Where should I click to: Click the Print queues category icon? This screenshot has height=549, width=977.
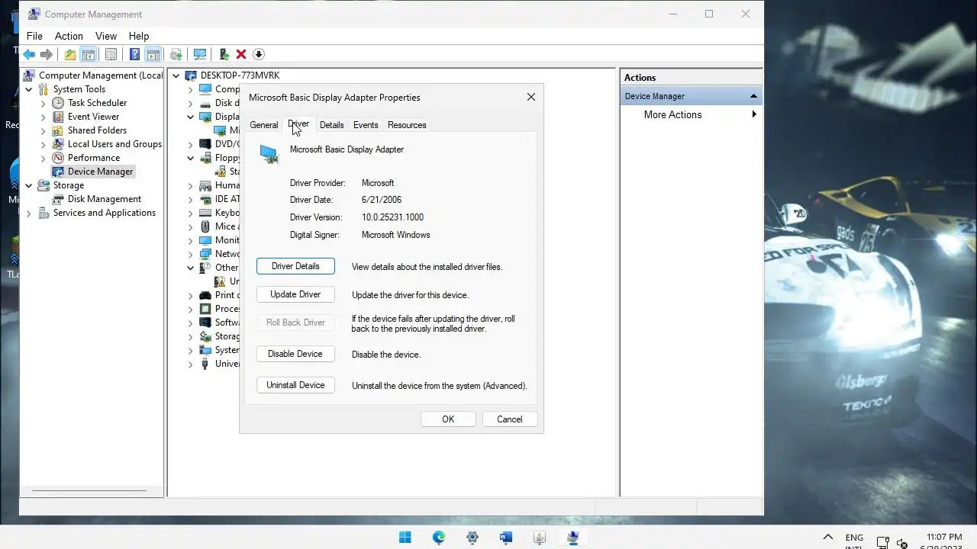tap(205, 295)
